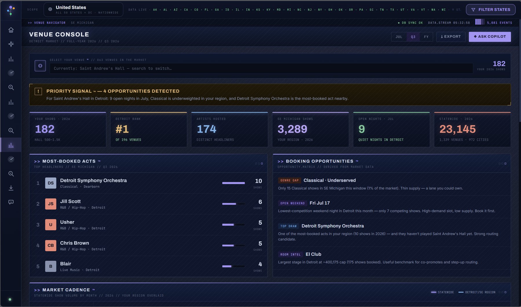This screenshot has height=307, width=521.
Task: Open the Classical Underserved genre gap opportunity
Action: point(392,184)
